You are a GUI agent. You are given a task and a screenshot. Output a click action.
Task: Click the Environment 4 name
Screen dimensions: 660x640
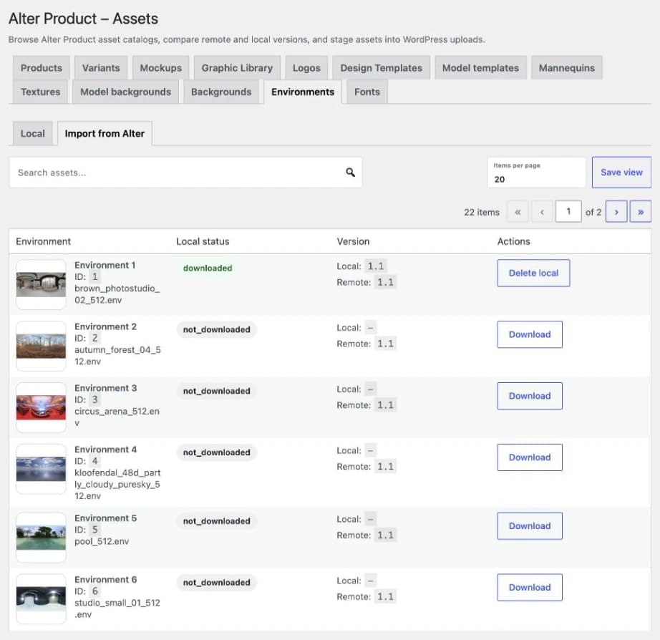pyautogui.click(x=106, y=450)
